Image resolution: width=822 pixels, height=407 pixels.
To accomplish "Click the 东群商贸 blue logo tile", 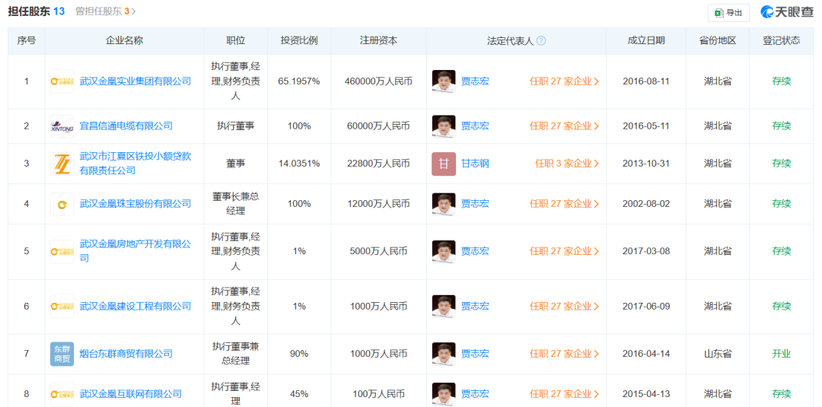I will coord(62,354).
